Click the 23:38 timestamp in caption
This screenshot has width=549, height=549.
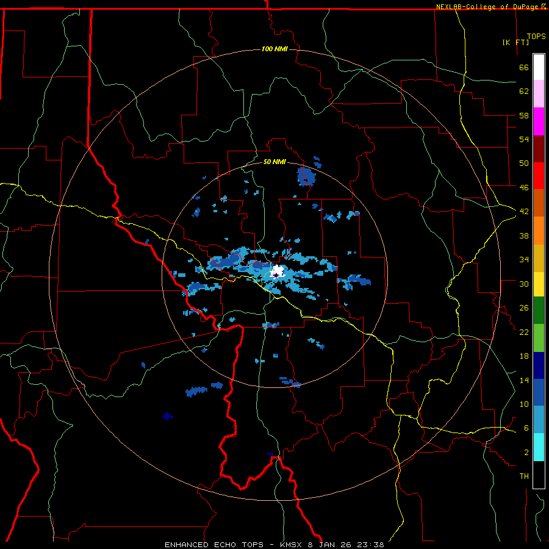(x=370, y=545)
